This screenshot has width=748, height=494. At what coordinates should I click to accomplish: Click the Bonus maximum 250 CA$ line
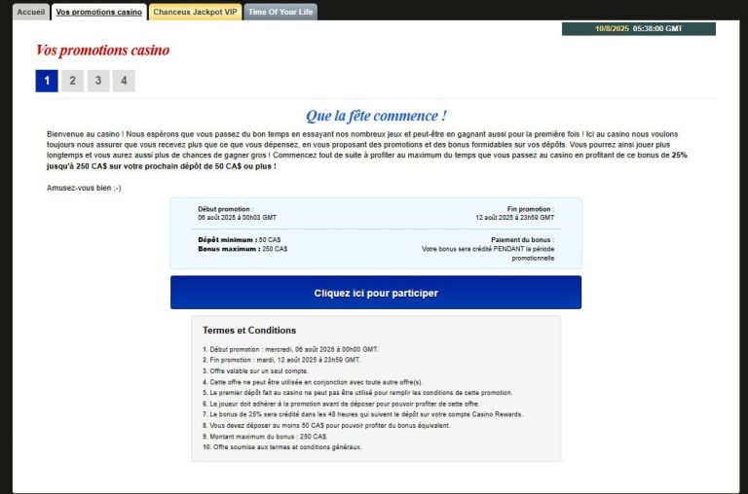point(243,249)
